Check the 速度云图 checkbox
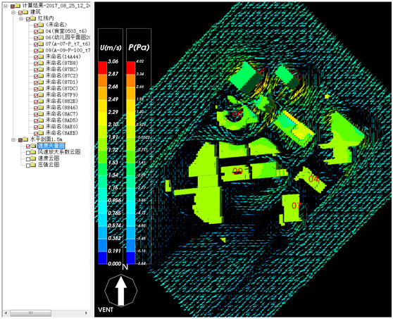 point(28,159)
